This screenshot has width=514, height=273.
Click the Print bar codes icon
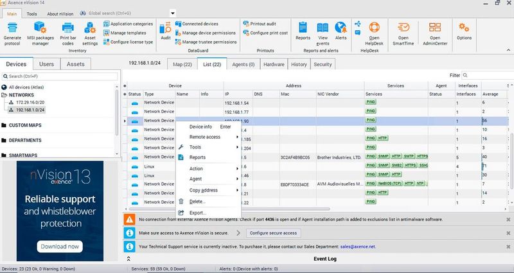[67, 33]
